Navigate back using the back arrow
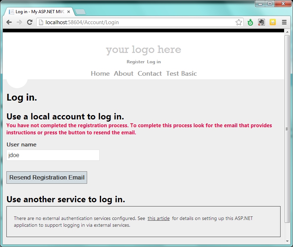The height and width of the screenshot is (247, 293). tap(9, 22)
